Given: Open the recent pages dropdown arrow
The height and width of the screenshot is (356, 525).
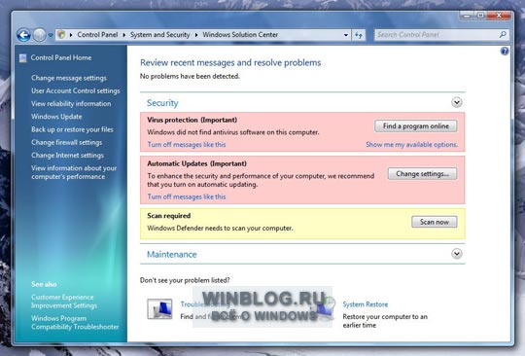Looking at the screenshot, I should 51,35.
